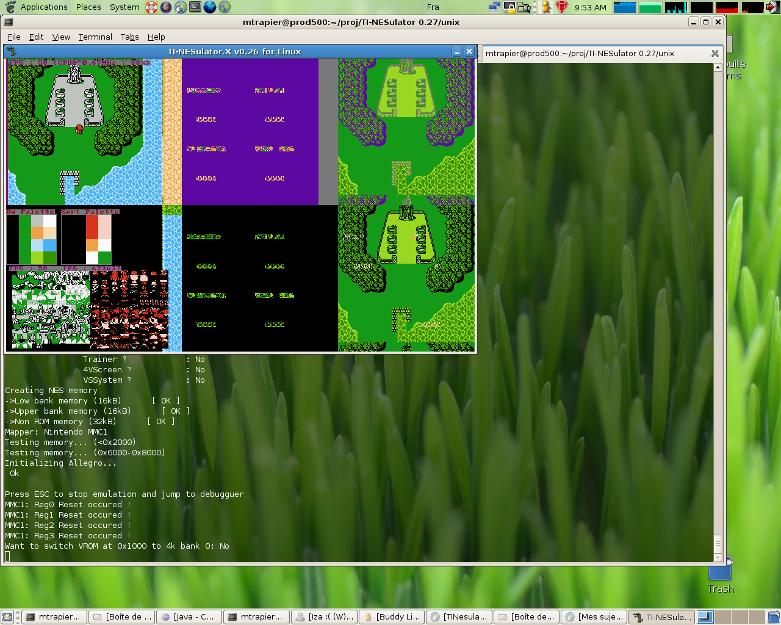
Task: Switch to the Java - C... taskbar window
Action: pos(189,617)
